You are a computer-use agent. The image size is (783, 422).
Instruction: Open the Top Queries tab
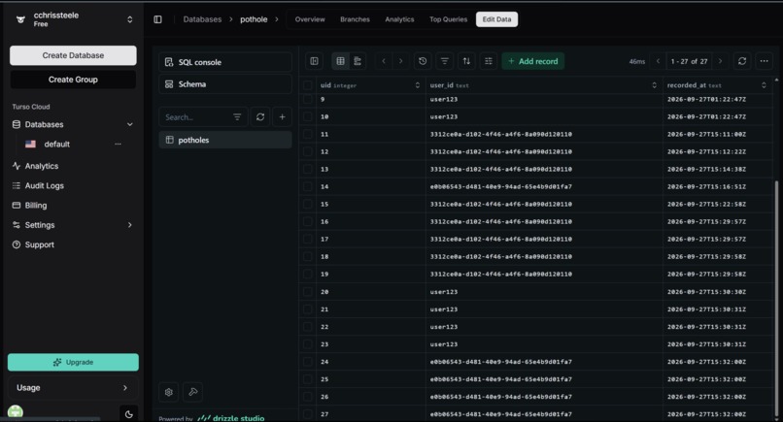click(x=449, y=19)
